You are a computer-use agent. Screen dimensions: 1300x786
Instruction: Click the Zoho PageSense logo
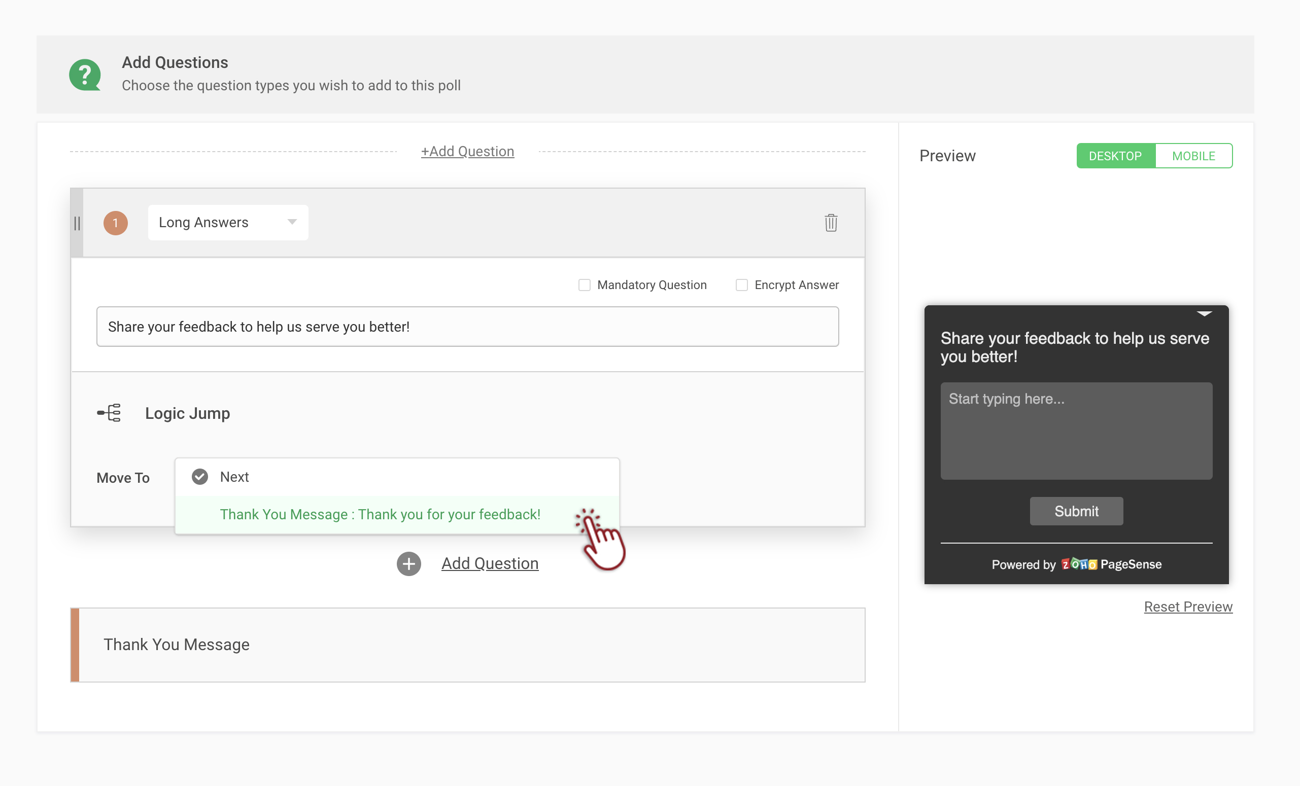coord(1078,564)
